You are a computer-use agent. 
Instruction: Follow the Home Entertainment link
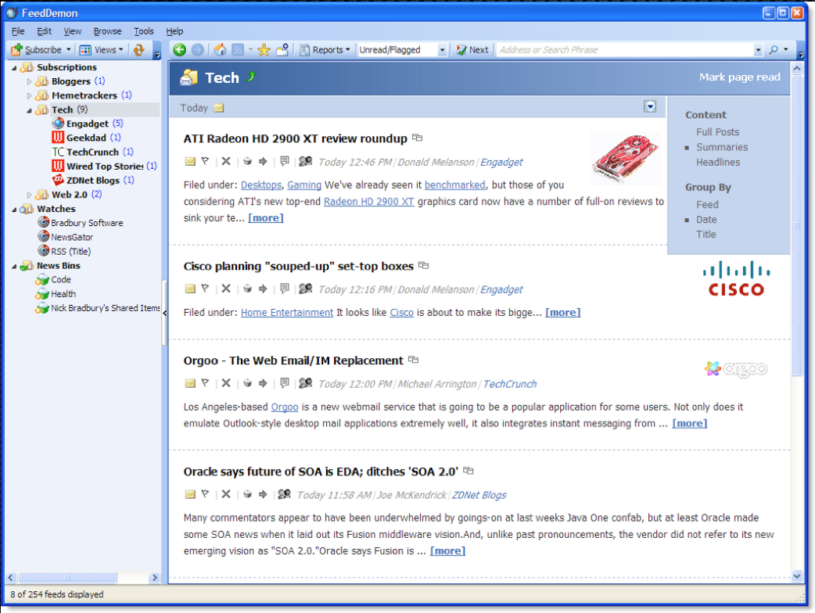tap(287, 312)
